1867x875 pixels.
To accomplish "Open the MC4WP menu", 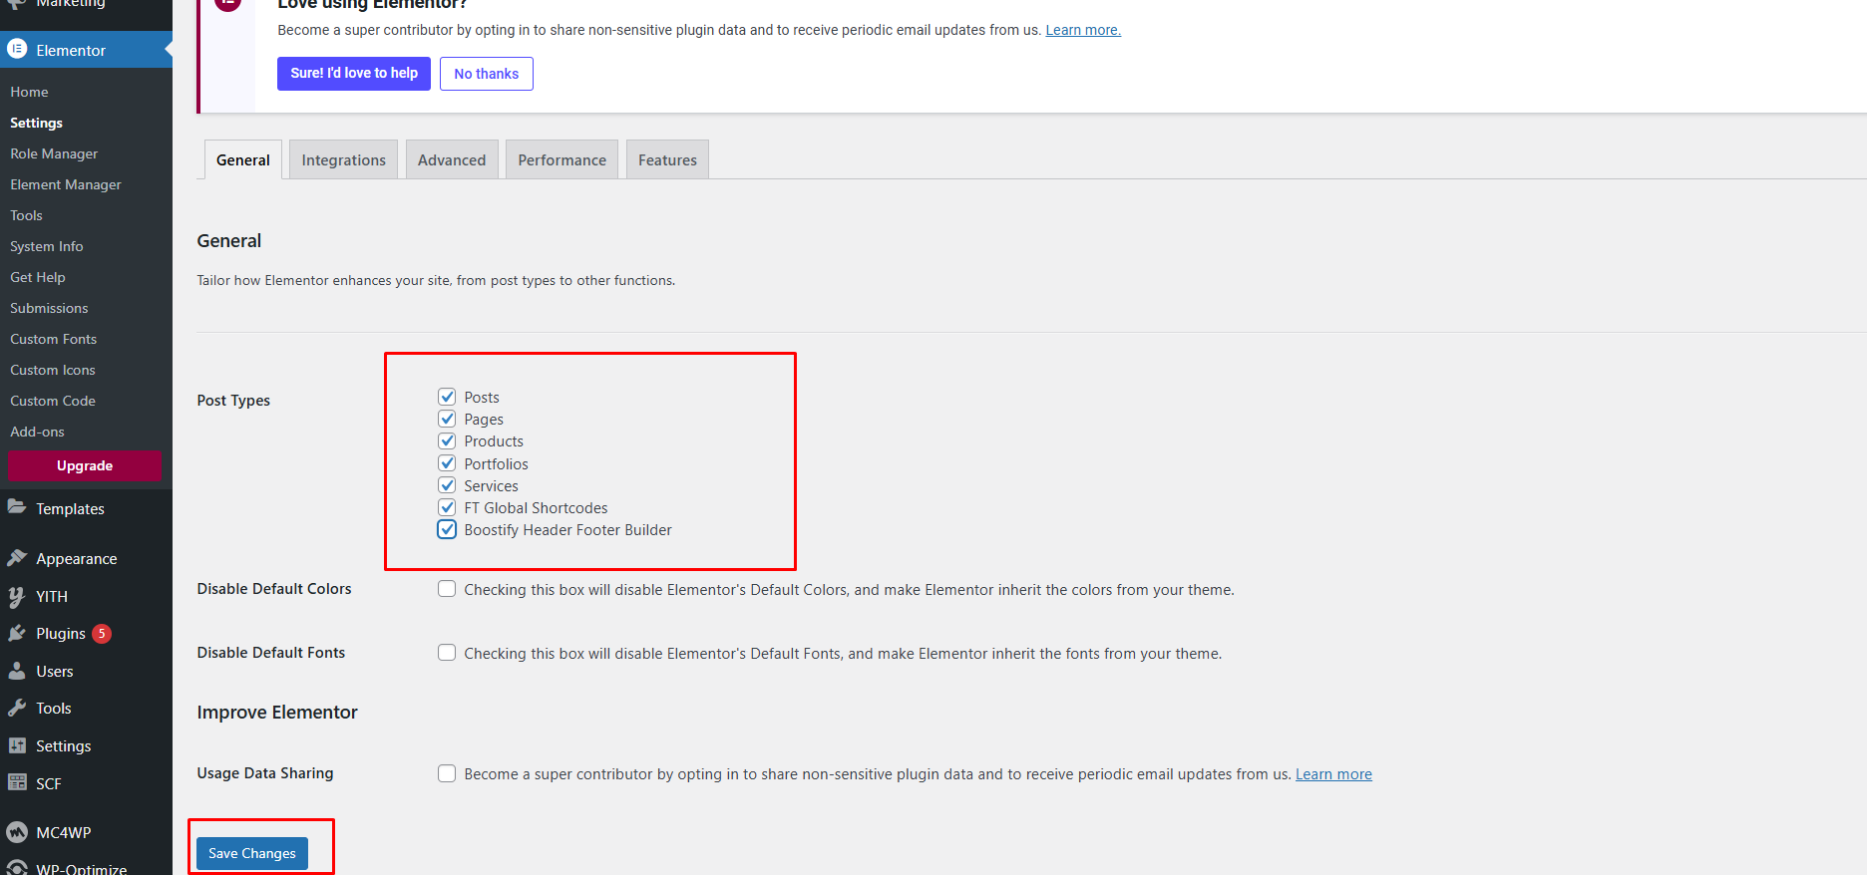I will [86, 832].
